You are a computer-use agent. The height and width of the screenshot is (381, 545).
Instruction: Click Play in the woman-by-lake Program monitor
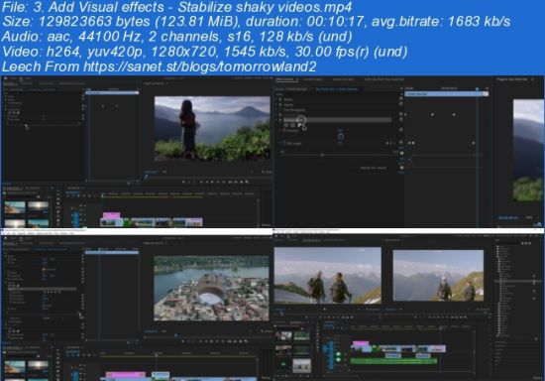pos(213,182)
